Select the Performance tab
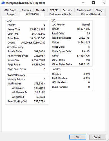Image resolution: width=109 pixels, height=141 pixels. (x=32, y=14)
